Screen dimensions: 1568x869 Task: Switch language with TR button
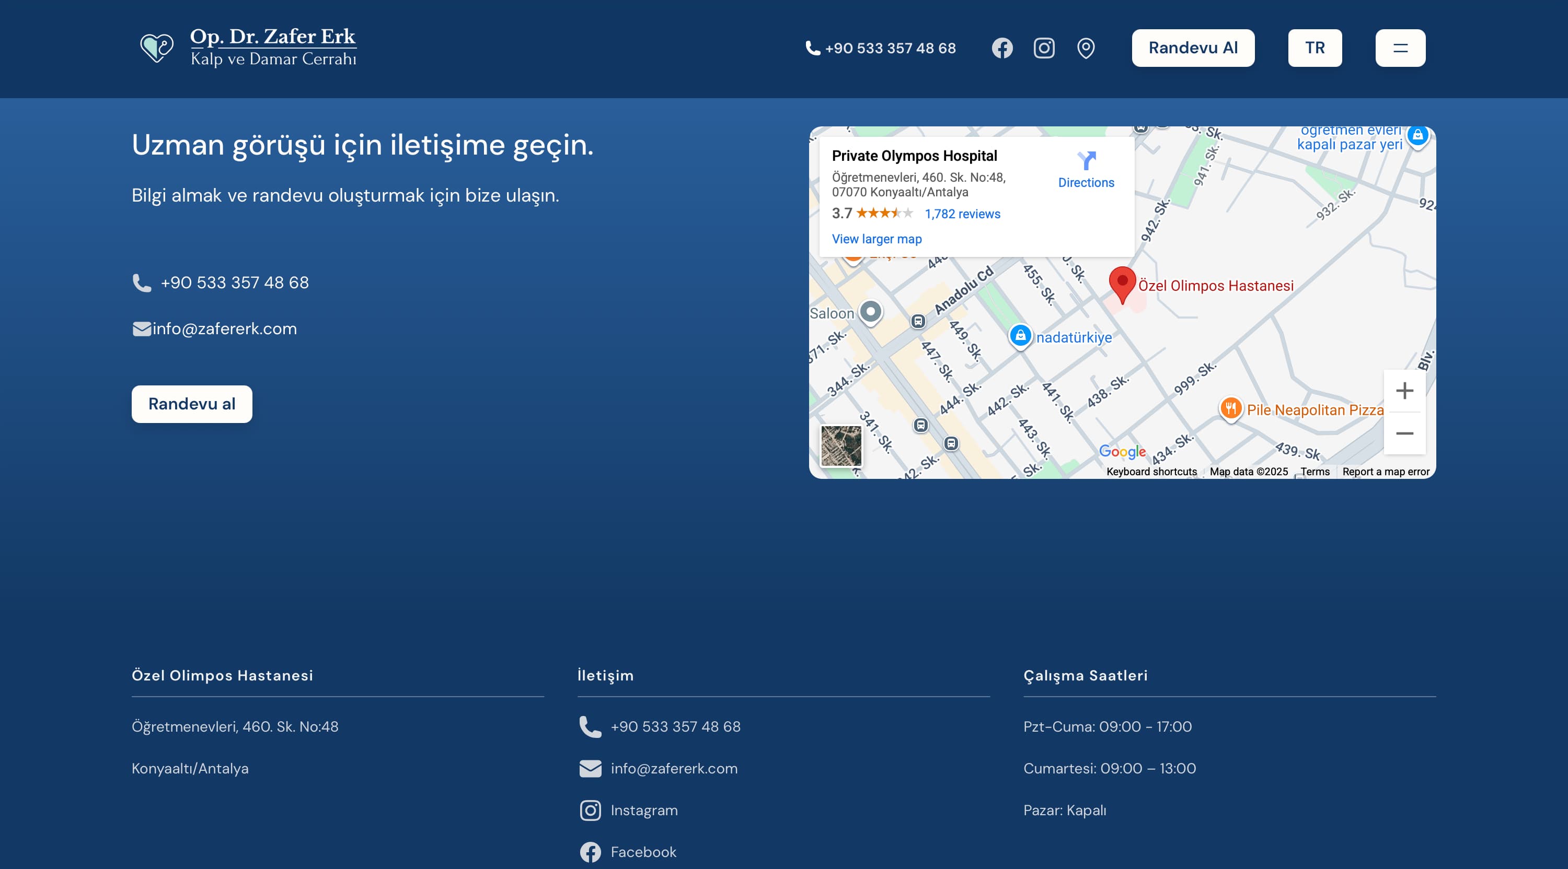click(x=1314, y=48)
